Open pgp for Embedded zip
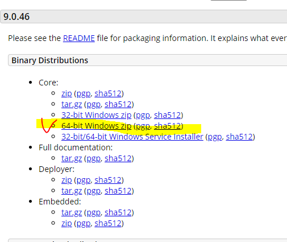287x242 pixels. 84,224
